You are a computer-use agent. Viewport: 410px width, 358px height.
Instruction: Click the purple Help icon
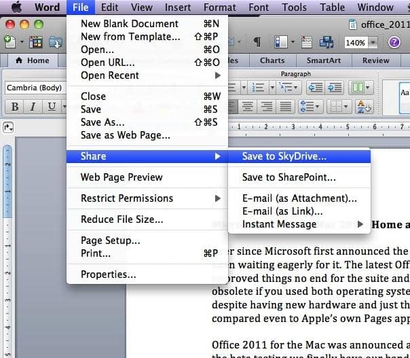(394, 41)
